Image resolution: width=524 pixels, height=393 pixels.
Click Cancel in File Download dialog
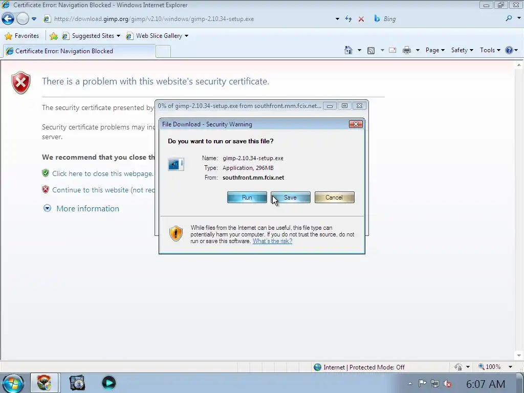tap(334, 198)
